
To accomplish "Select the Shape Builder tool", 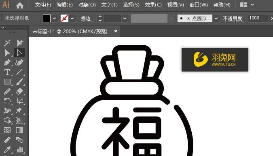I will point(8,120).
